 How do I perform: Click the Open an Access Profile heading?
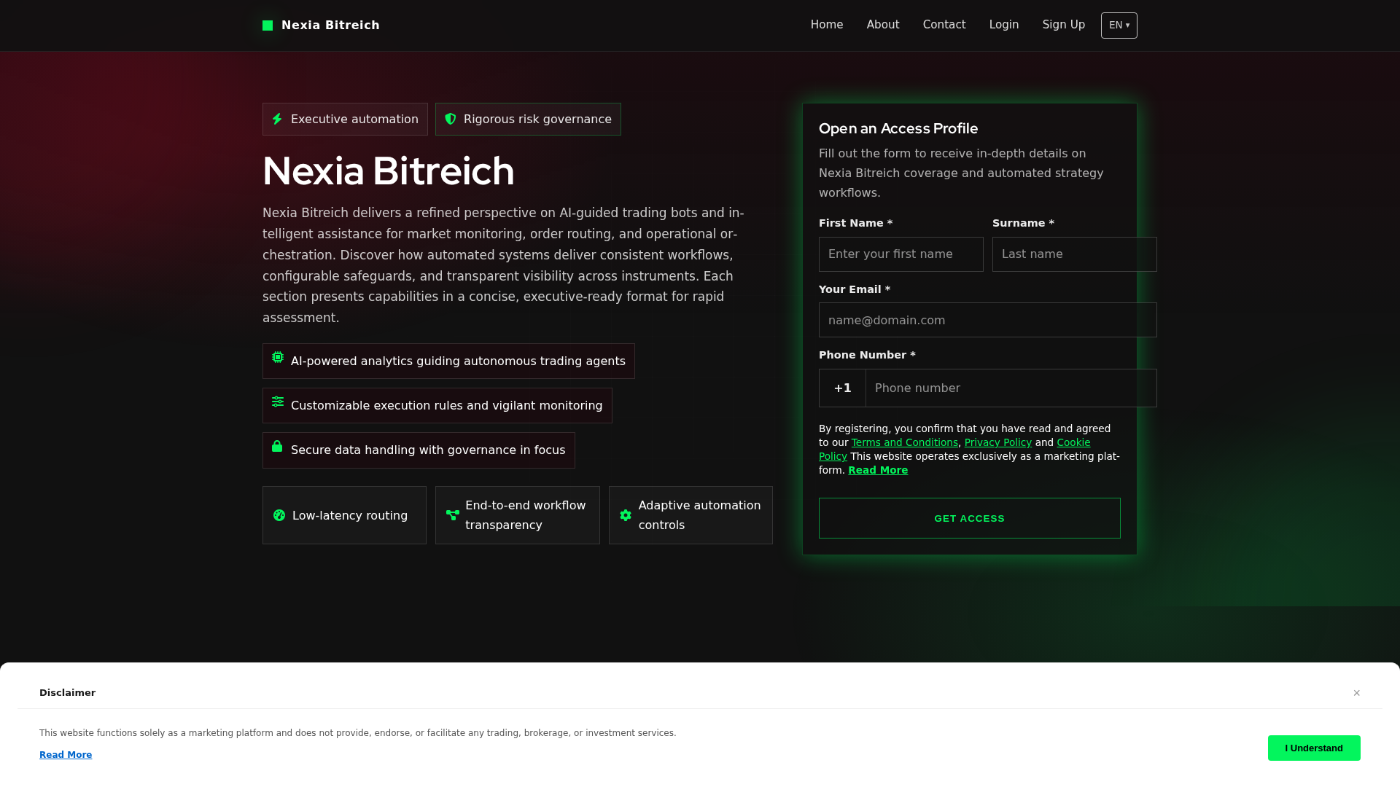tap(898, 128)
